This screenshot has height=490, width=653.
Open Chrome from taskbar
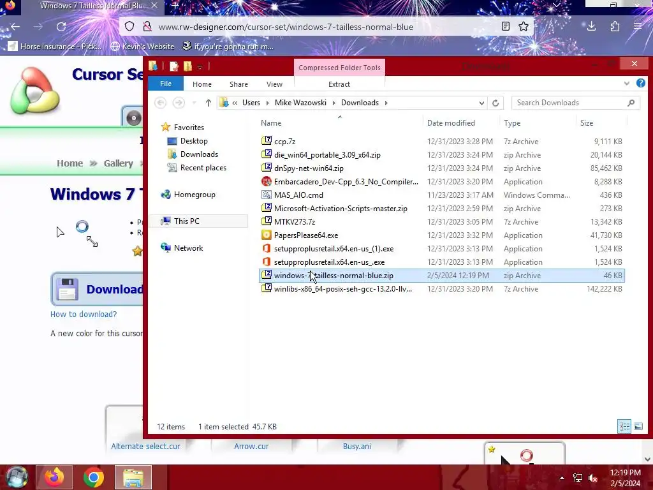tap(94, 477)
